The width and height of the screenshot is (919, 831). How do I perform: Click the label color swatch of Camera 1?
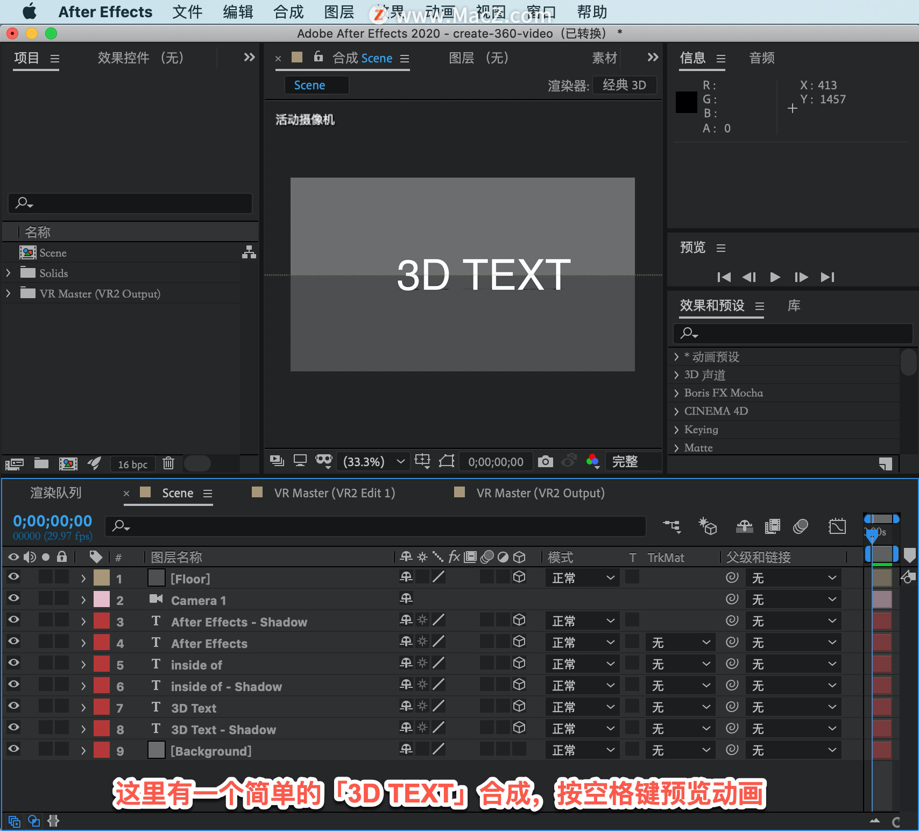click(x=102, y=599)
